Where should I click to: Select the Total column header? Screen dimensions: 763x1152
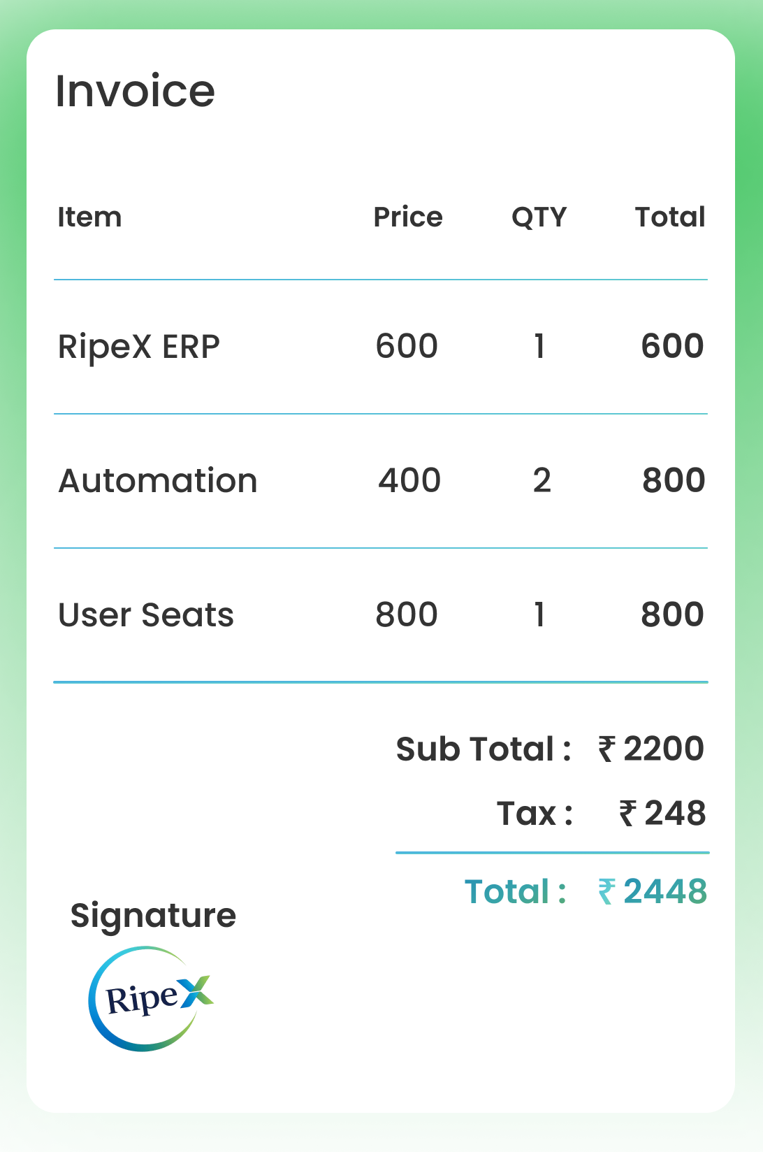tap(669, 217)
